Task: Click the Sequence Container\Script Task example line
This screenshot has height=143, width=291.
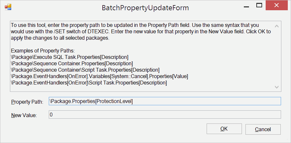Action: pos(85,70)
